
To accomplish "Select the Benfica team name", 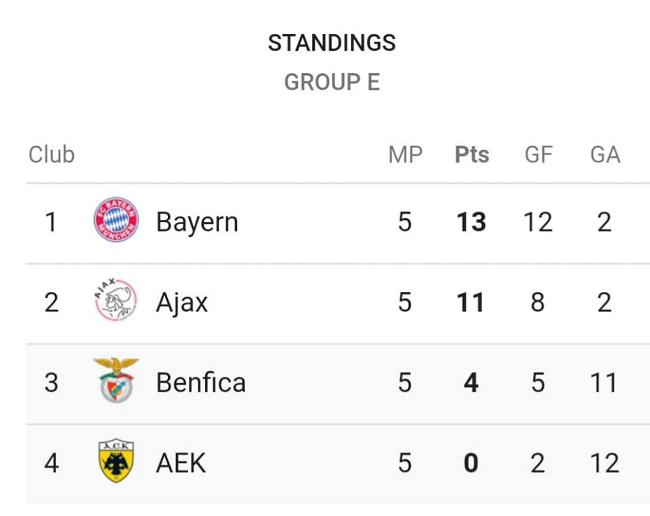I will [x=201, y=382].
